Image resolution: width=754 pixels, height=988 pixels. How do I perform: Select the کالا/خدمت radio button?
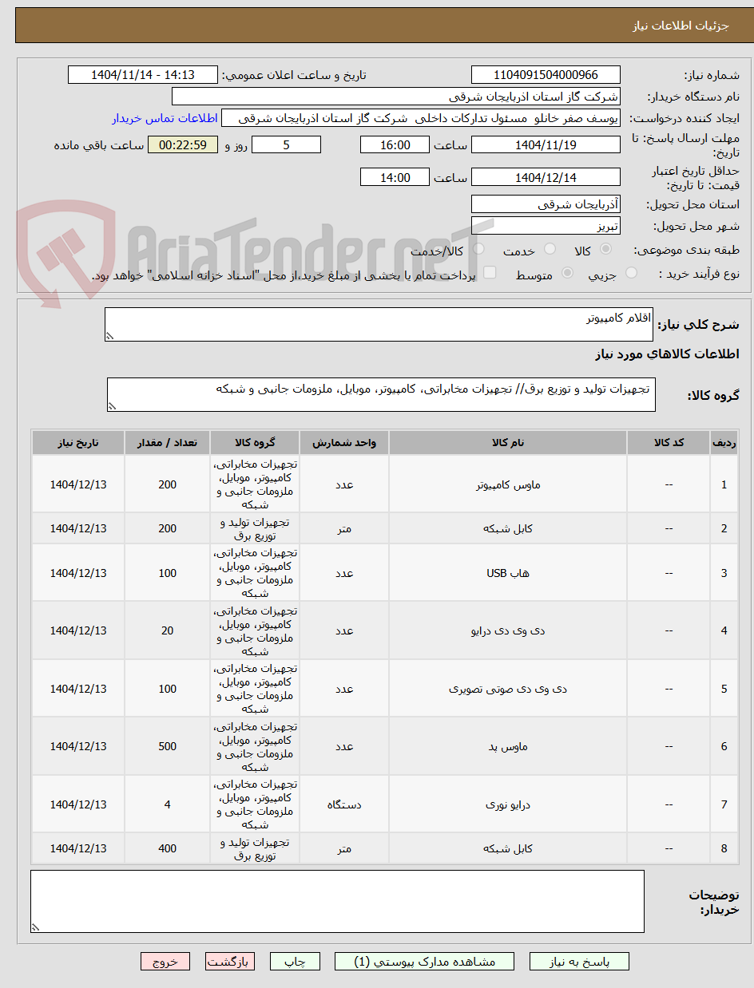[x=478, y=250]
